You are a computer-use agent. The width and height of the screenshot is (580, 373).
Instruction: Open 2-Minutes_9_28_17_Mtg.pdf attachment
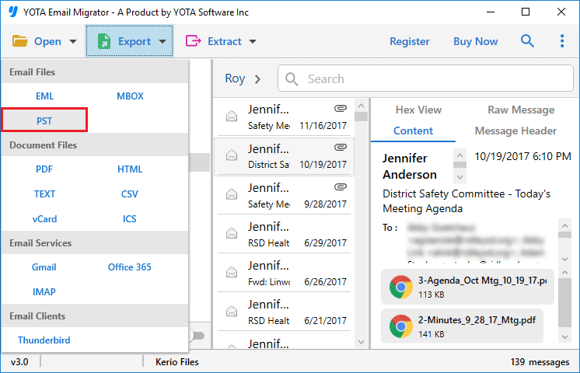[x=462, y=326]
